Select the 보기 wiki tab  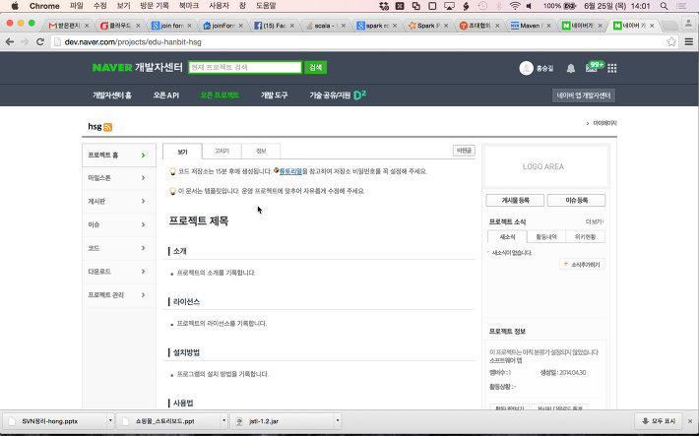(x=182, y=152)
